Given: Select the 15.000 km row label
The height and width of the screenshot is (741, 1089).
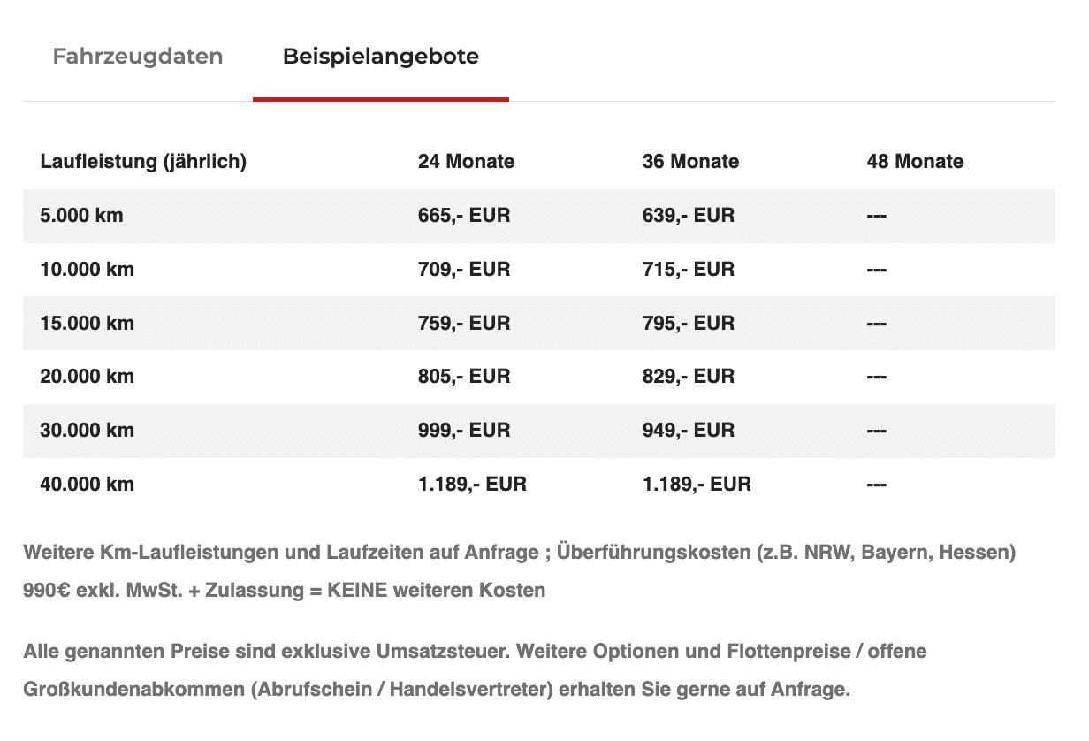Looking at the screenshot, I should tap(87, 324).
